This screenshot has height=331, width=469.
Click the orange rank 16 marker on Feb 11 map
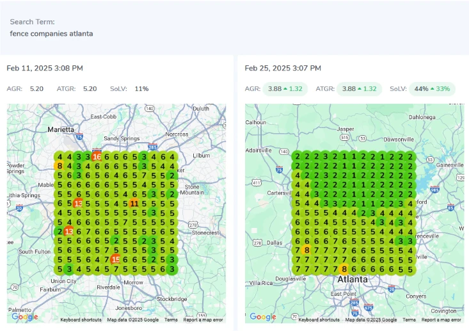(97, 156)
